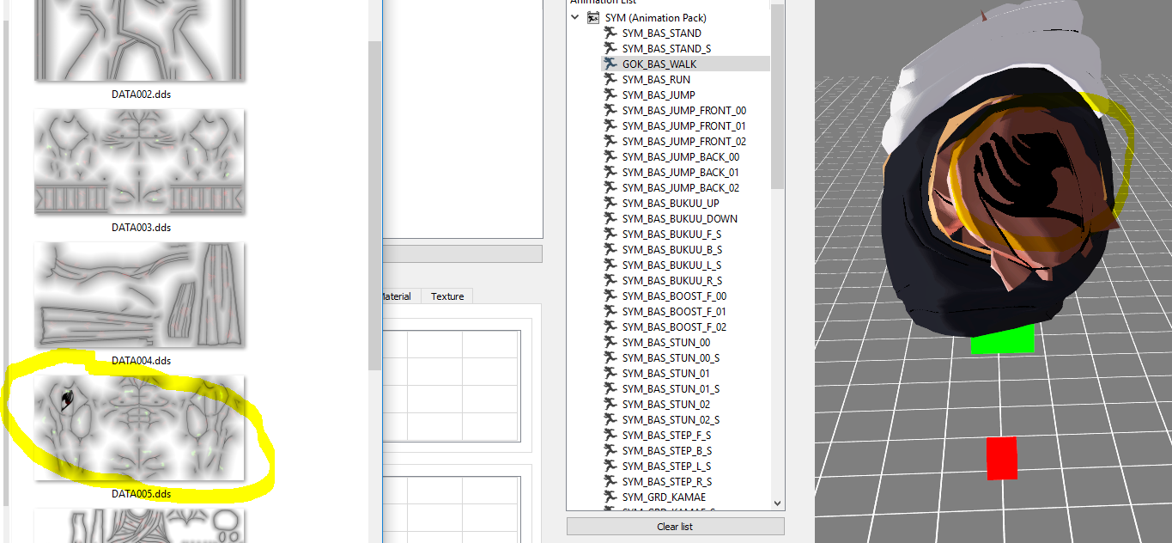The width and height of the screenshot is (1172, 543).
Task: Click animation icon beside SYM_BAS_JUMP_BACK_00
Action: 611,156
